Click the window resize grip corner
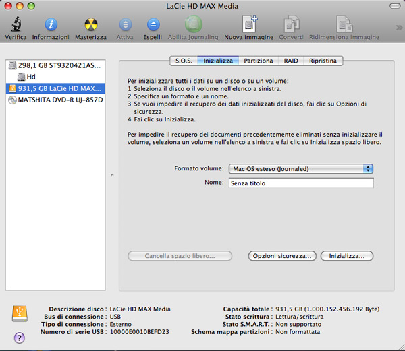Screen dimensions: 405x351 point(401,347)
